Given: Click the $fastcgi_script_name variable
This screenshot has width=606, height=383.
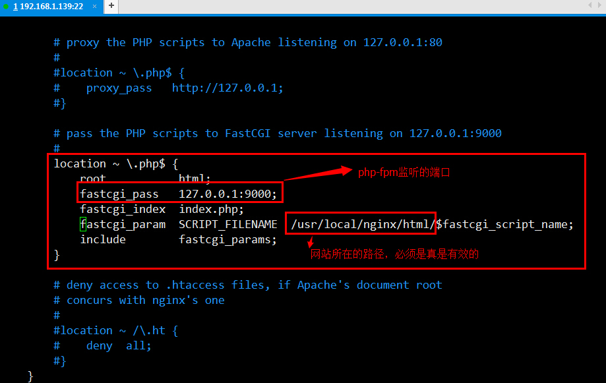Looking at the screenshot, I should (504, 224).
